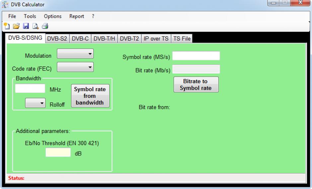Open the File menu
The image size is (312, 189).
(x=12, y=16)
